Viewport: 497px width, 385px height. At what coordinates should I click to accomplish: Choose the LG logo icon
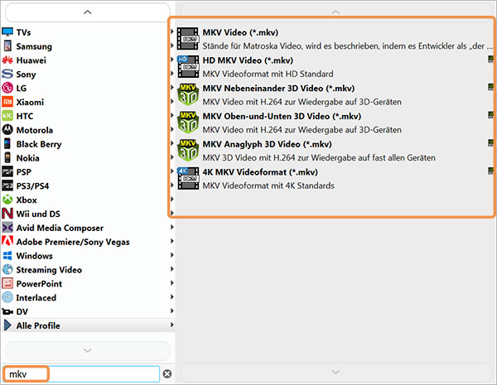pos(7,88)
